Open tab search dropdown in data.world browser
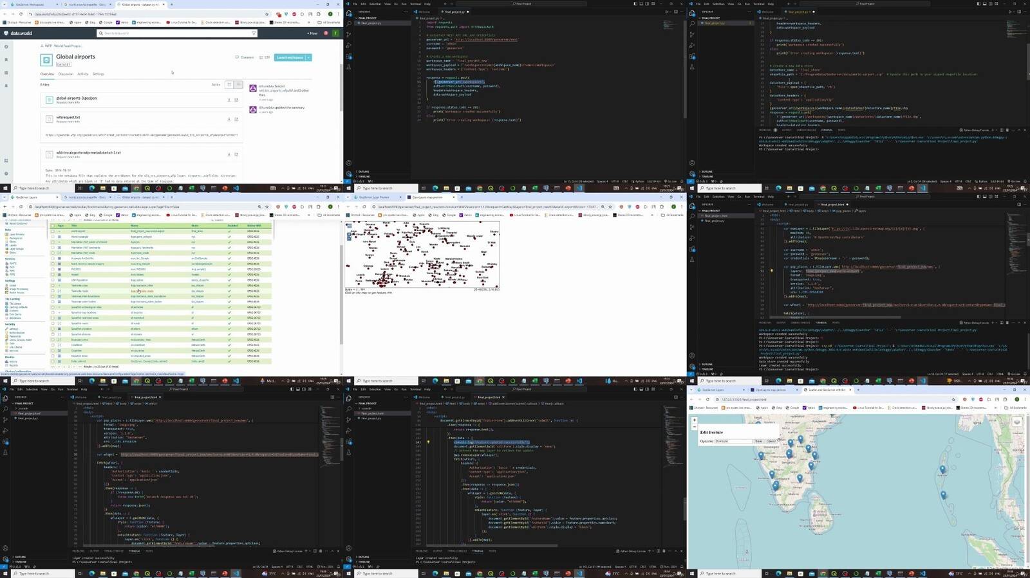Screen dimensions: 1030x578 (4, 5)
